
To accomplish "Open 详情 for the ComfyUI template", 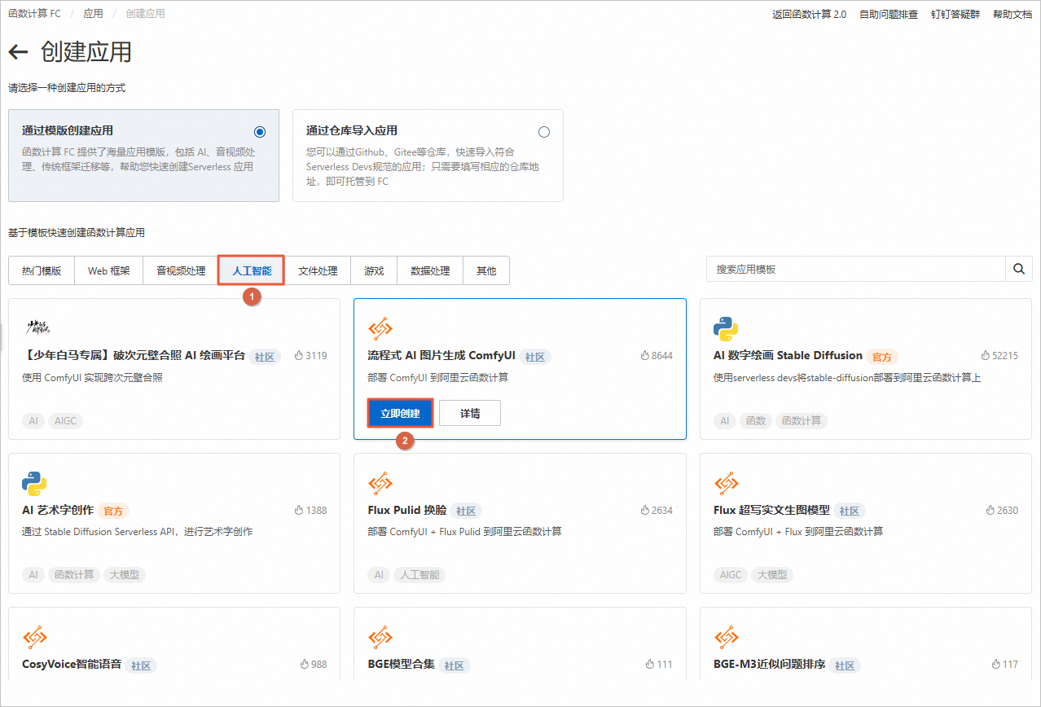I will coord(470,413).
